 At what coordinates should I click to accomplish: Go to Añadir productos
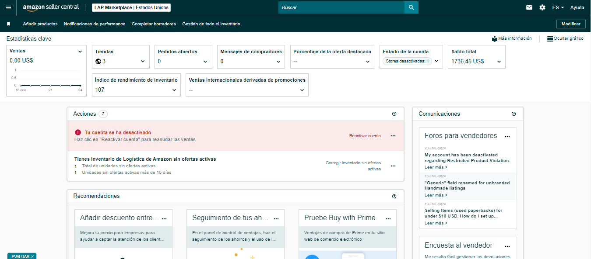40,24
